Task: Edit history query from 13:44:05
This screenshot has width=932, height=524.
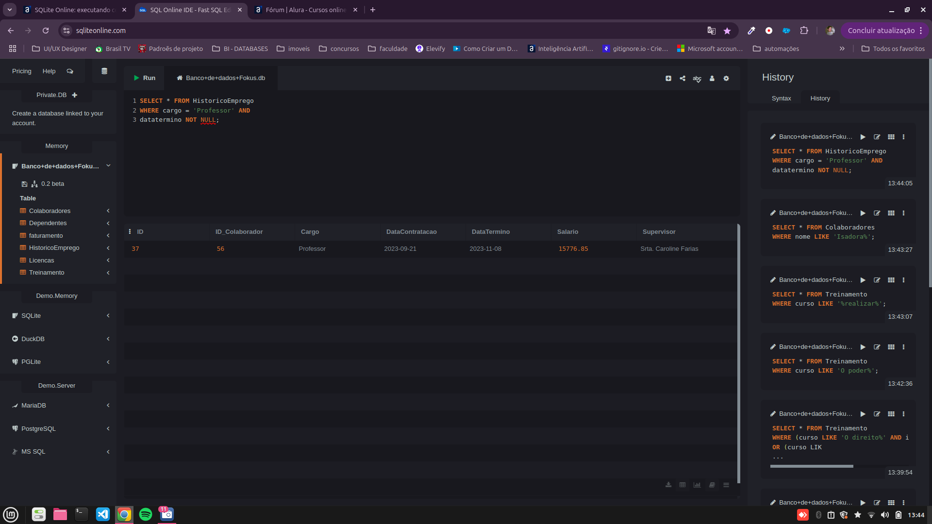Action: click(877, 137)
